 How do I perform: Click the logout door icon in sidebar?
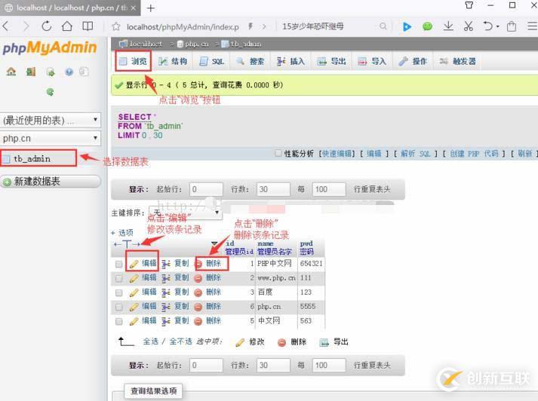pyautogui.click(x=31, y=72)
